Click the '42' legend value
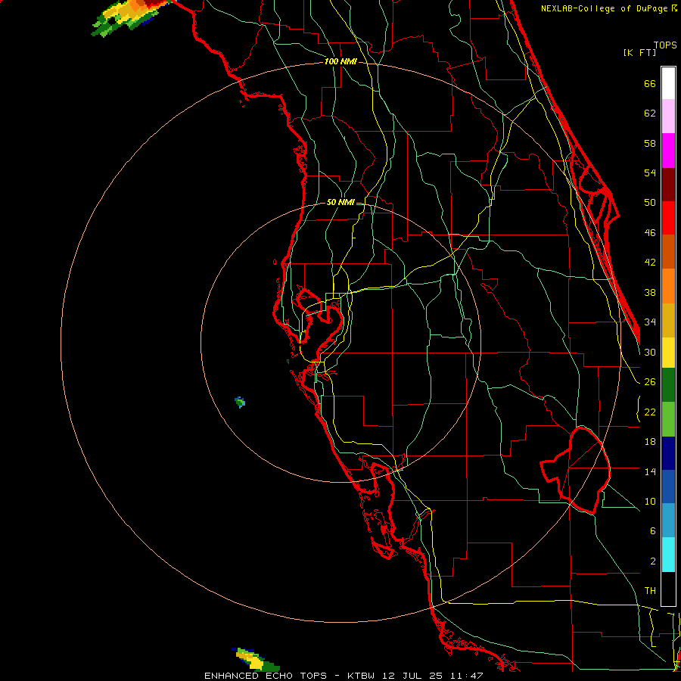681x681 pixels. point(650,263)
